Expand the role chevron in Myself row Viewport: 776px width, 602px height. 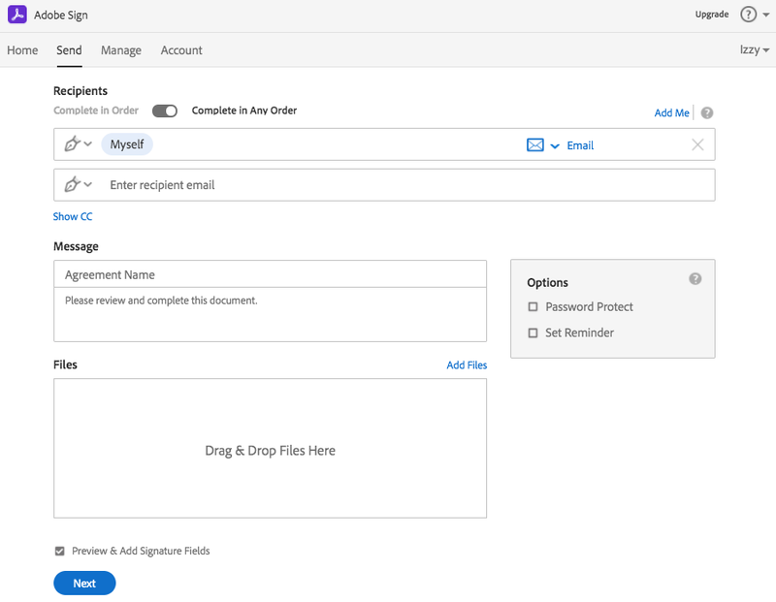coord(88,143)
